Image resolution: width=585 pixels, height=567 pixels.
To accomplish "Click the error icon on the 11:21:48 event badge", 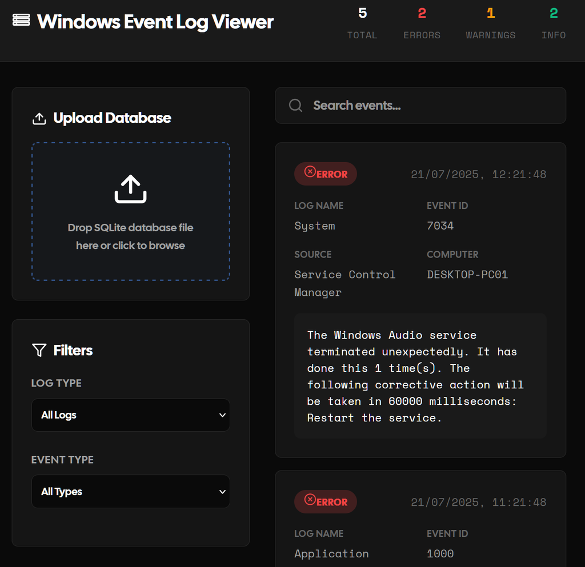I will 310,500.
